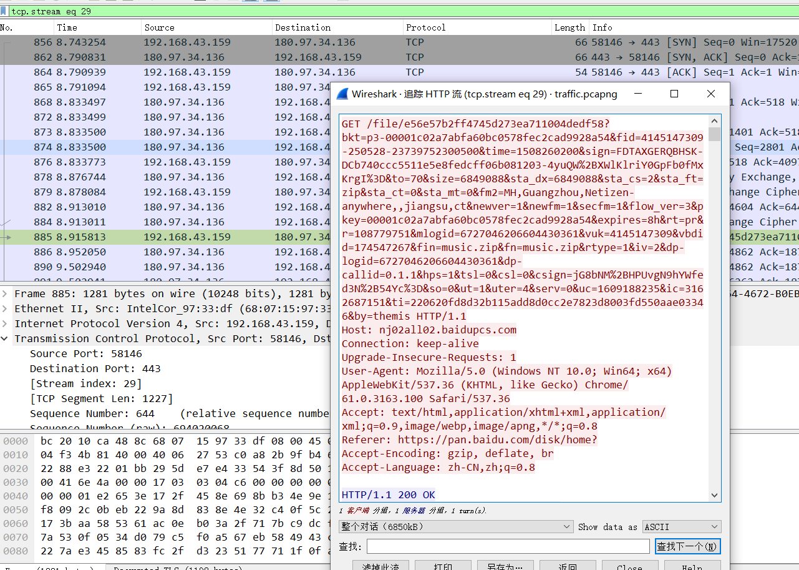Image resolution: width=799 pixels, height=570 pixels.
Task: Minimize the Follow HTTP Stream dialog
Action: tap(638, 94)
